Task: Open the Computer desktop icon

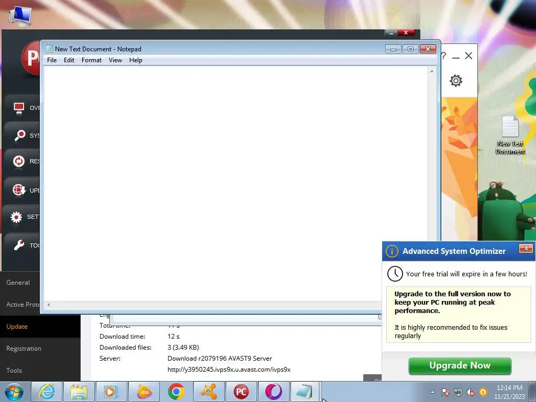Action: [20, 15]
